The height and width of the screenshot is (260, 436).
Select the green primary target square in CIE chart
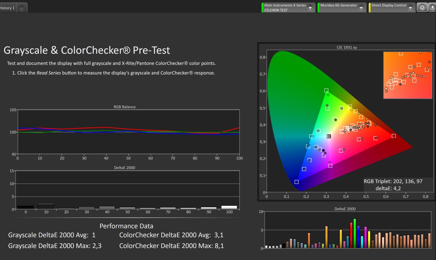click(326, 91)
